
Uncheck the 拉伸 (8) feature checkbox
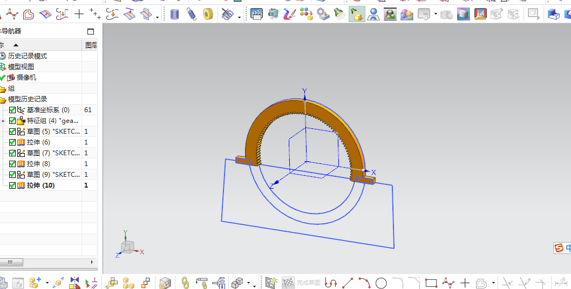[x=12, y=164]
